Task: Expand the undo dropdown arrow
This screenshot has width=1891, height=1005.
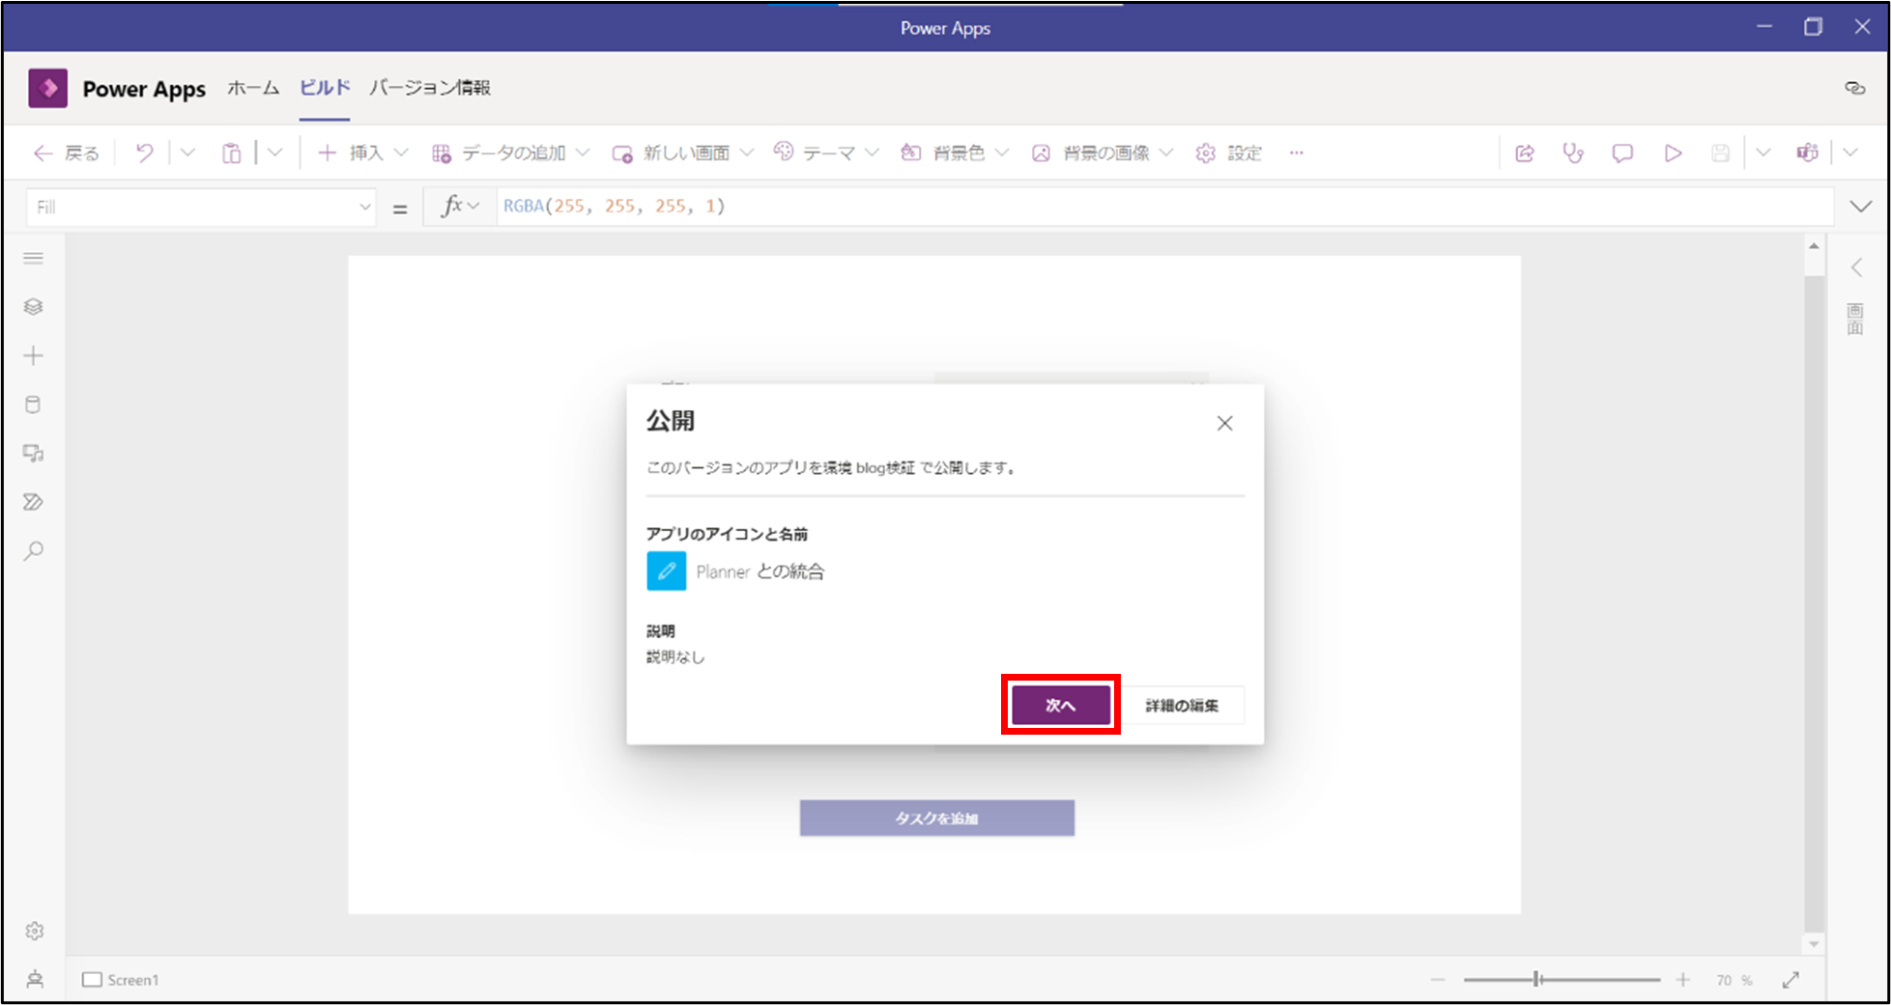Action: pyautogui.click(x=188, y=153)
